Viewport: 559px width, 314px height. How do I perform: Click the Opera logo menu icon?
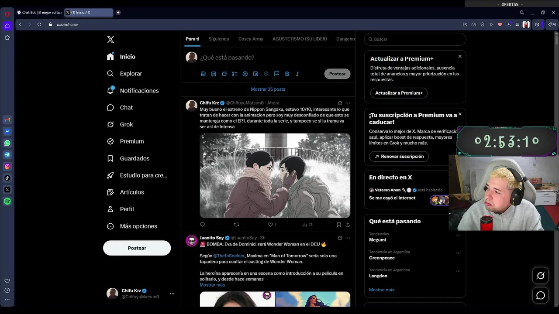(x=7, y=14)
